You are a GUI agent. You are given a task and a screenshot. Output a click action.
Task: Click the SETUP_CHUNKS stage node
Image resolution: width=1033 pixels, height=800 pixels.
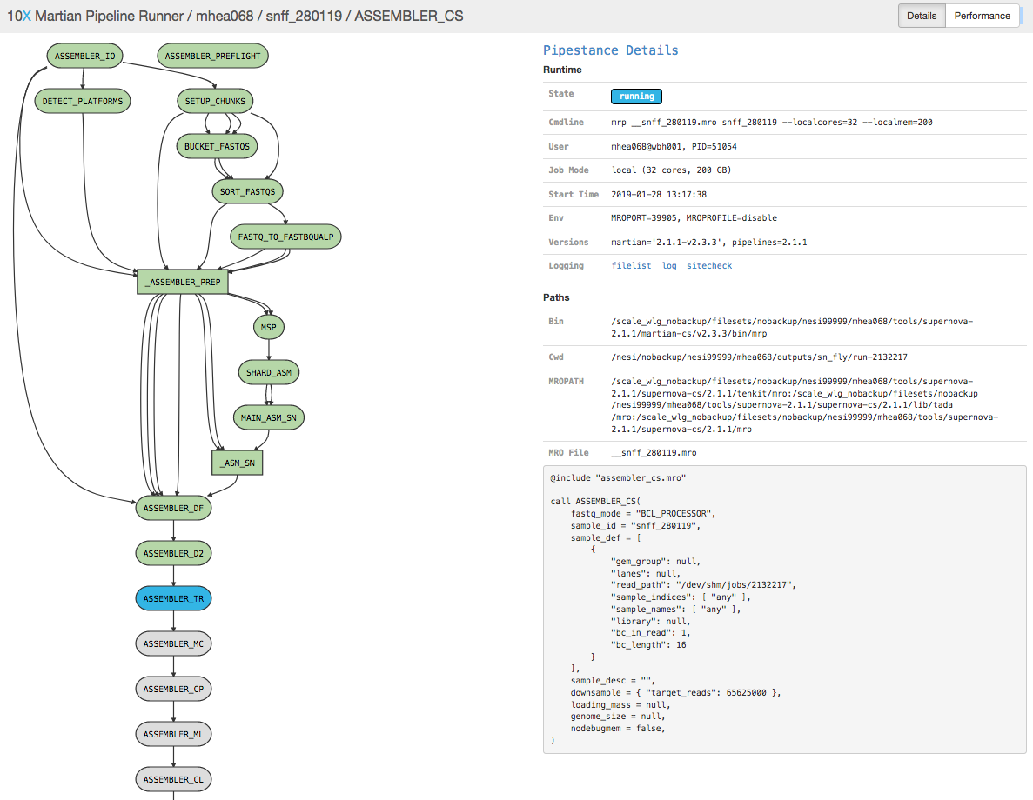(214, 102)
